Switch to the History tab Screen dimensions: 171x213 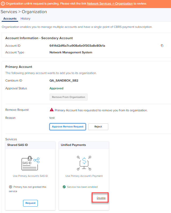pos(25,19)
